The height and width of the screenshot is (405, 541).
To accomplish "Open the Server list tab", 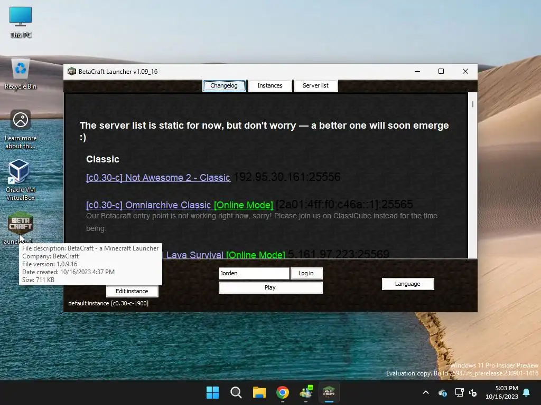I will (x=316, y=85).
